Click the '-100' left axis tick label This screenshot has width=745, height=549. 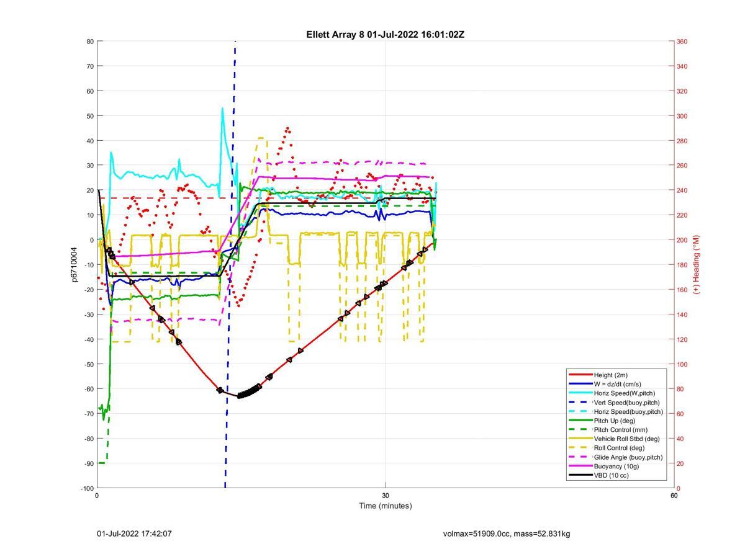(x=87, y=488)
